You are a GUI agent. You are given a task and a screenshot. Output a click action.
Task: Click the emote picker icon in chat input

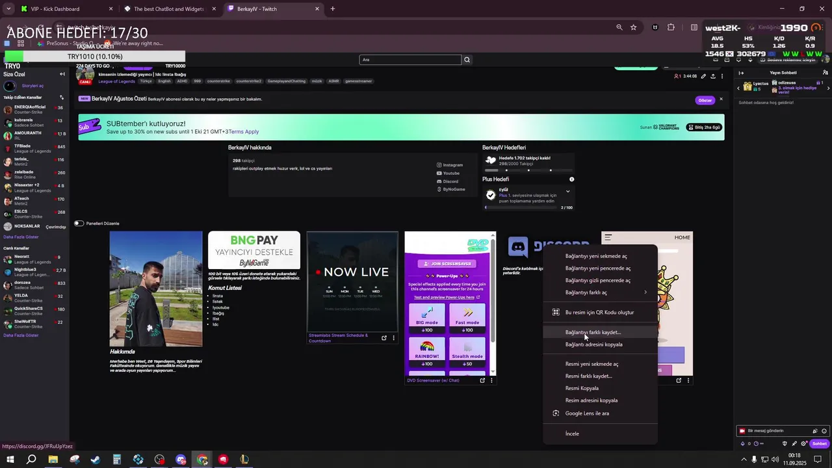[824, 431]
